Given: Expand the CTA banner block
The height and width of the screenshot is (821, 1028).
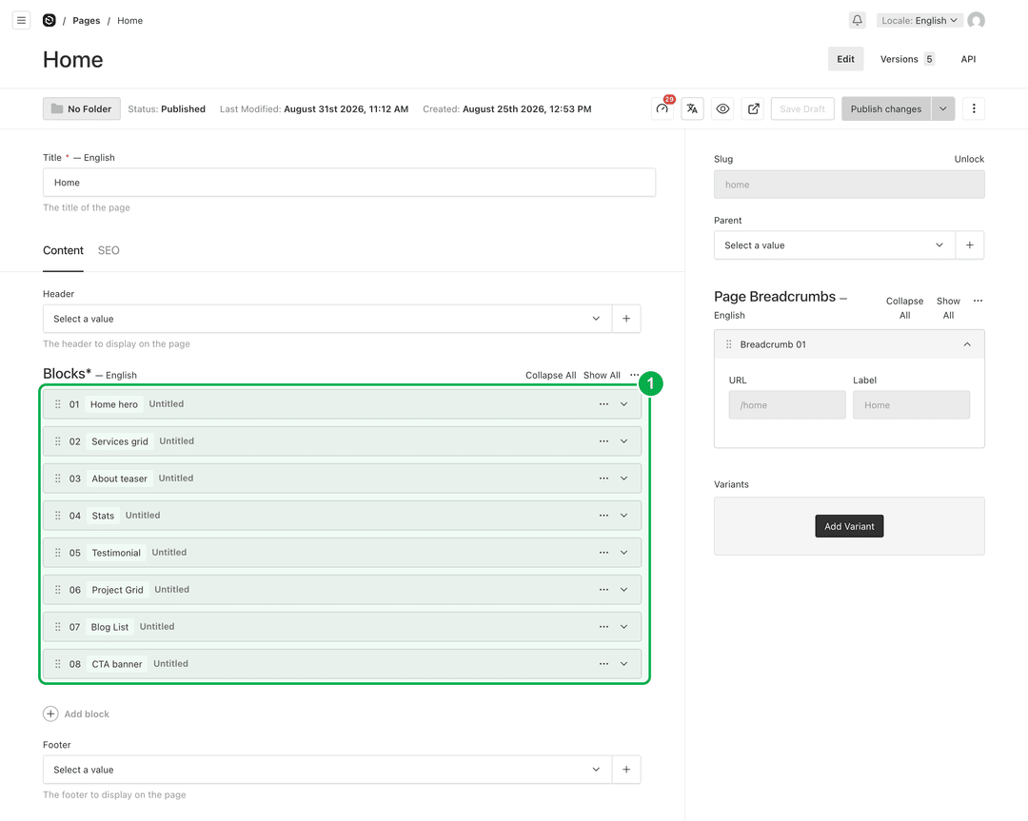Looking at the screenshot, I should pos(623,664).
